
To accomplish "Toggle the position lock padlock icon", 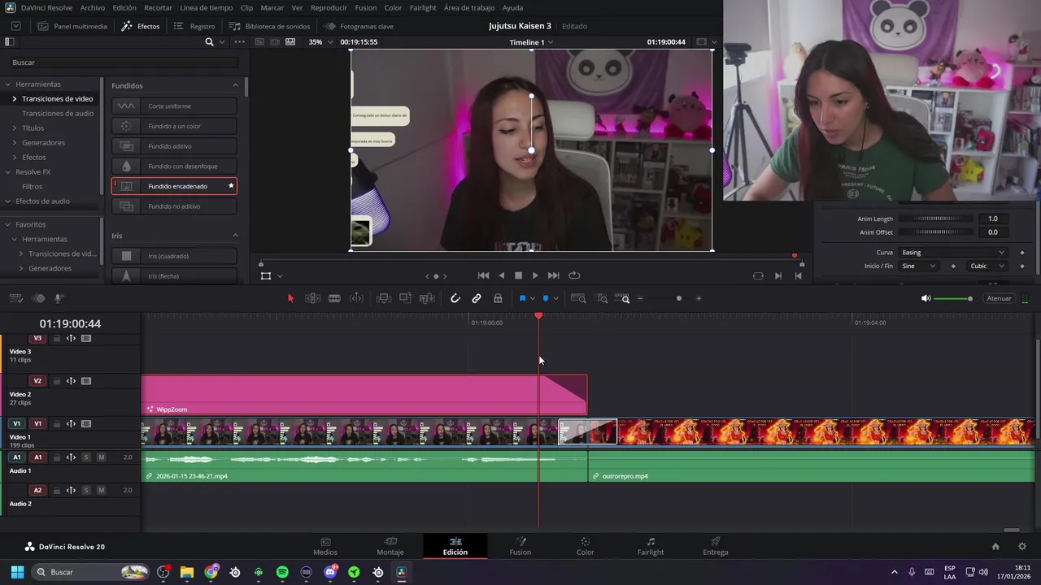I will click(498, 298).
